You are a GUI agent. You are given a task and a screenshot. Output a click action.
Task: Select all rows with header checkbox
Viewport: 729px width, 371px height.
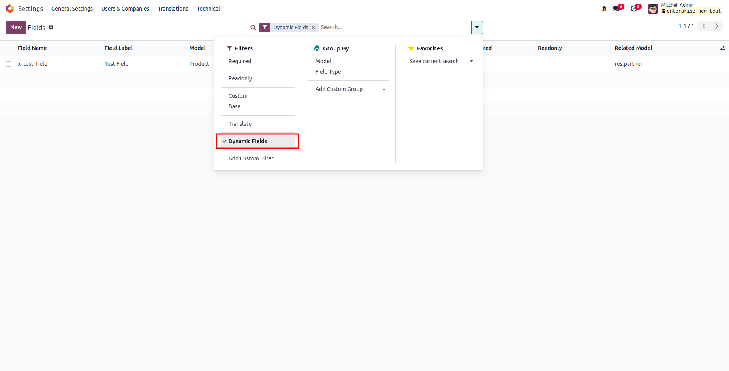click(x=9, y=48)
